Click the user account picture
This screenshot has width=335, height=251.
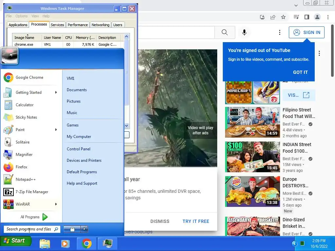coord(9,56)
